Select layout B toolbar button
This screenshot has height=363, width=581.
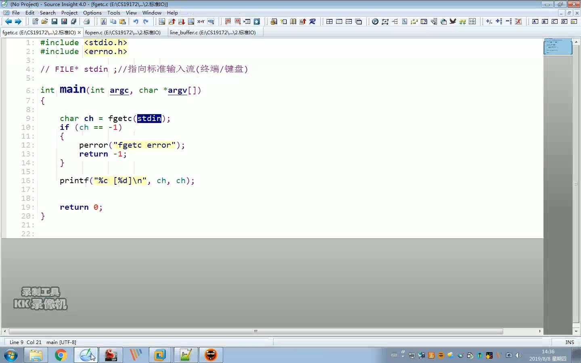[545, 22]
